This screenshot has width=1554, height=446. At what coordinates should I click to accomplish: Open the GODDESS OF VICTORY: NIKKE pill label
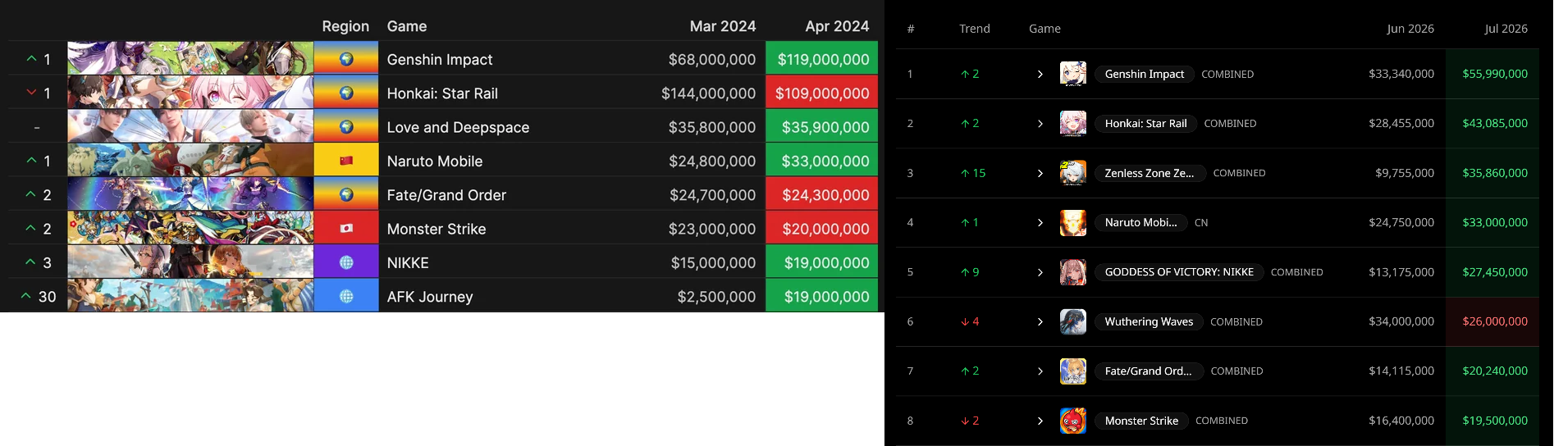coord(1179,272)
